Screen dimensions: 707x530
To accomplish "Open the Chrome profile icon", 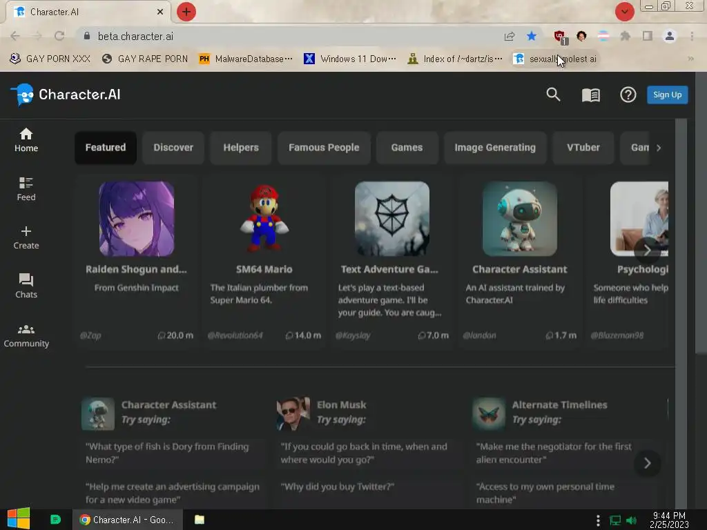I will click(x=670, y=36).
